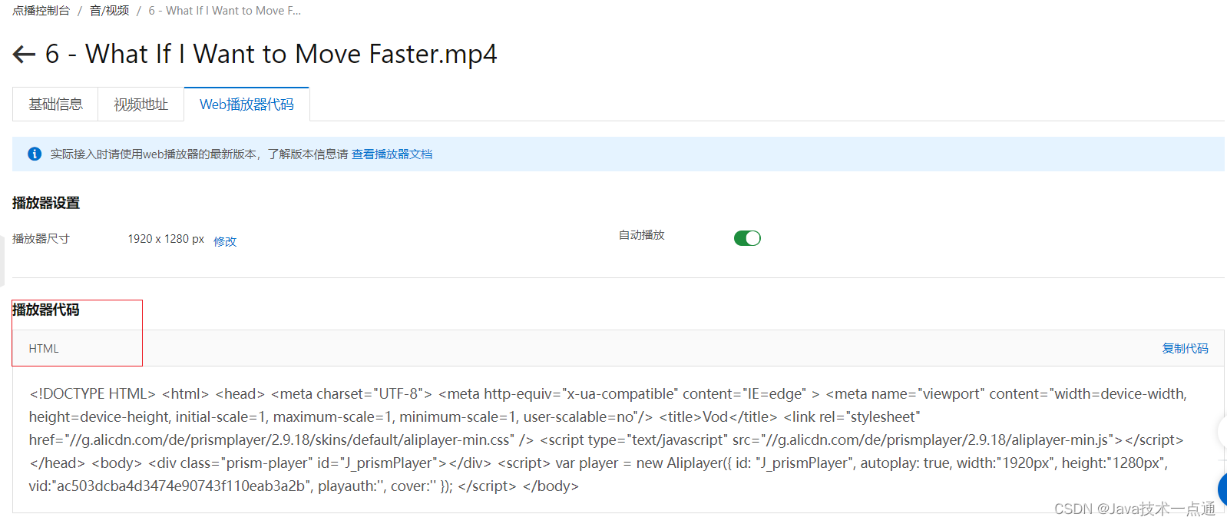The image size is (1227, 524).
Task: Click inside the HTML player code block
Action: click(618, 439)
